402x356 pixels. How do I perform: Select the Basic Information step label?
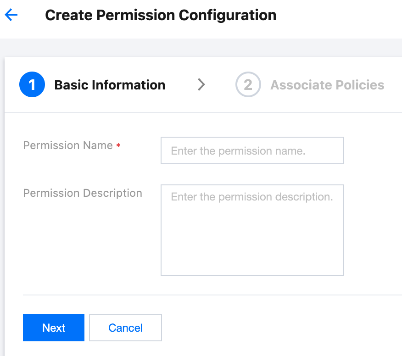[110, 85]
